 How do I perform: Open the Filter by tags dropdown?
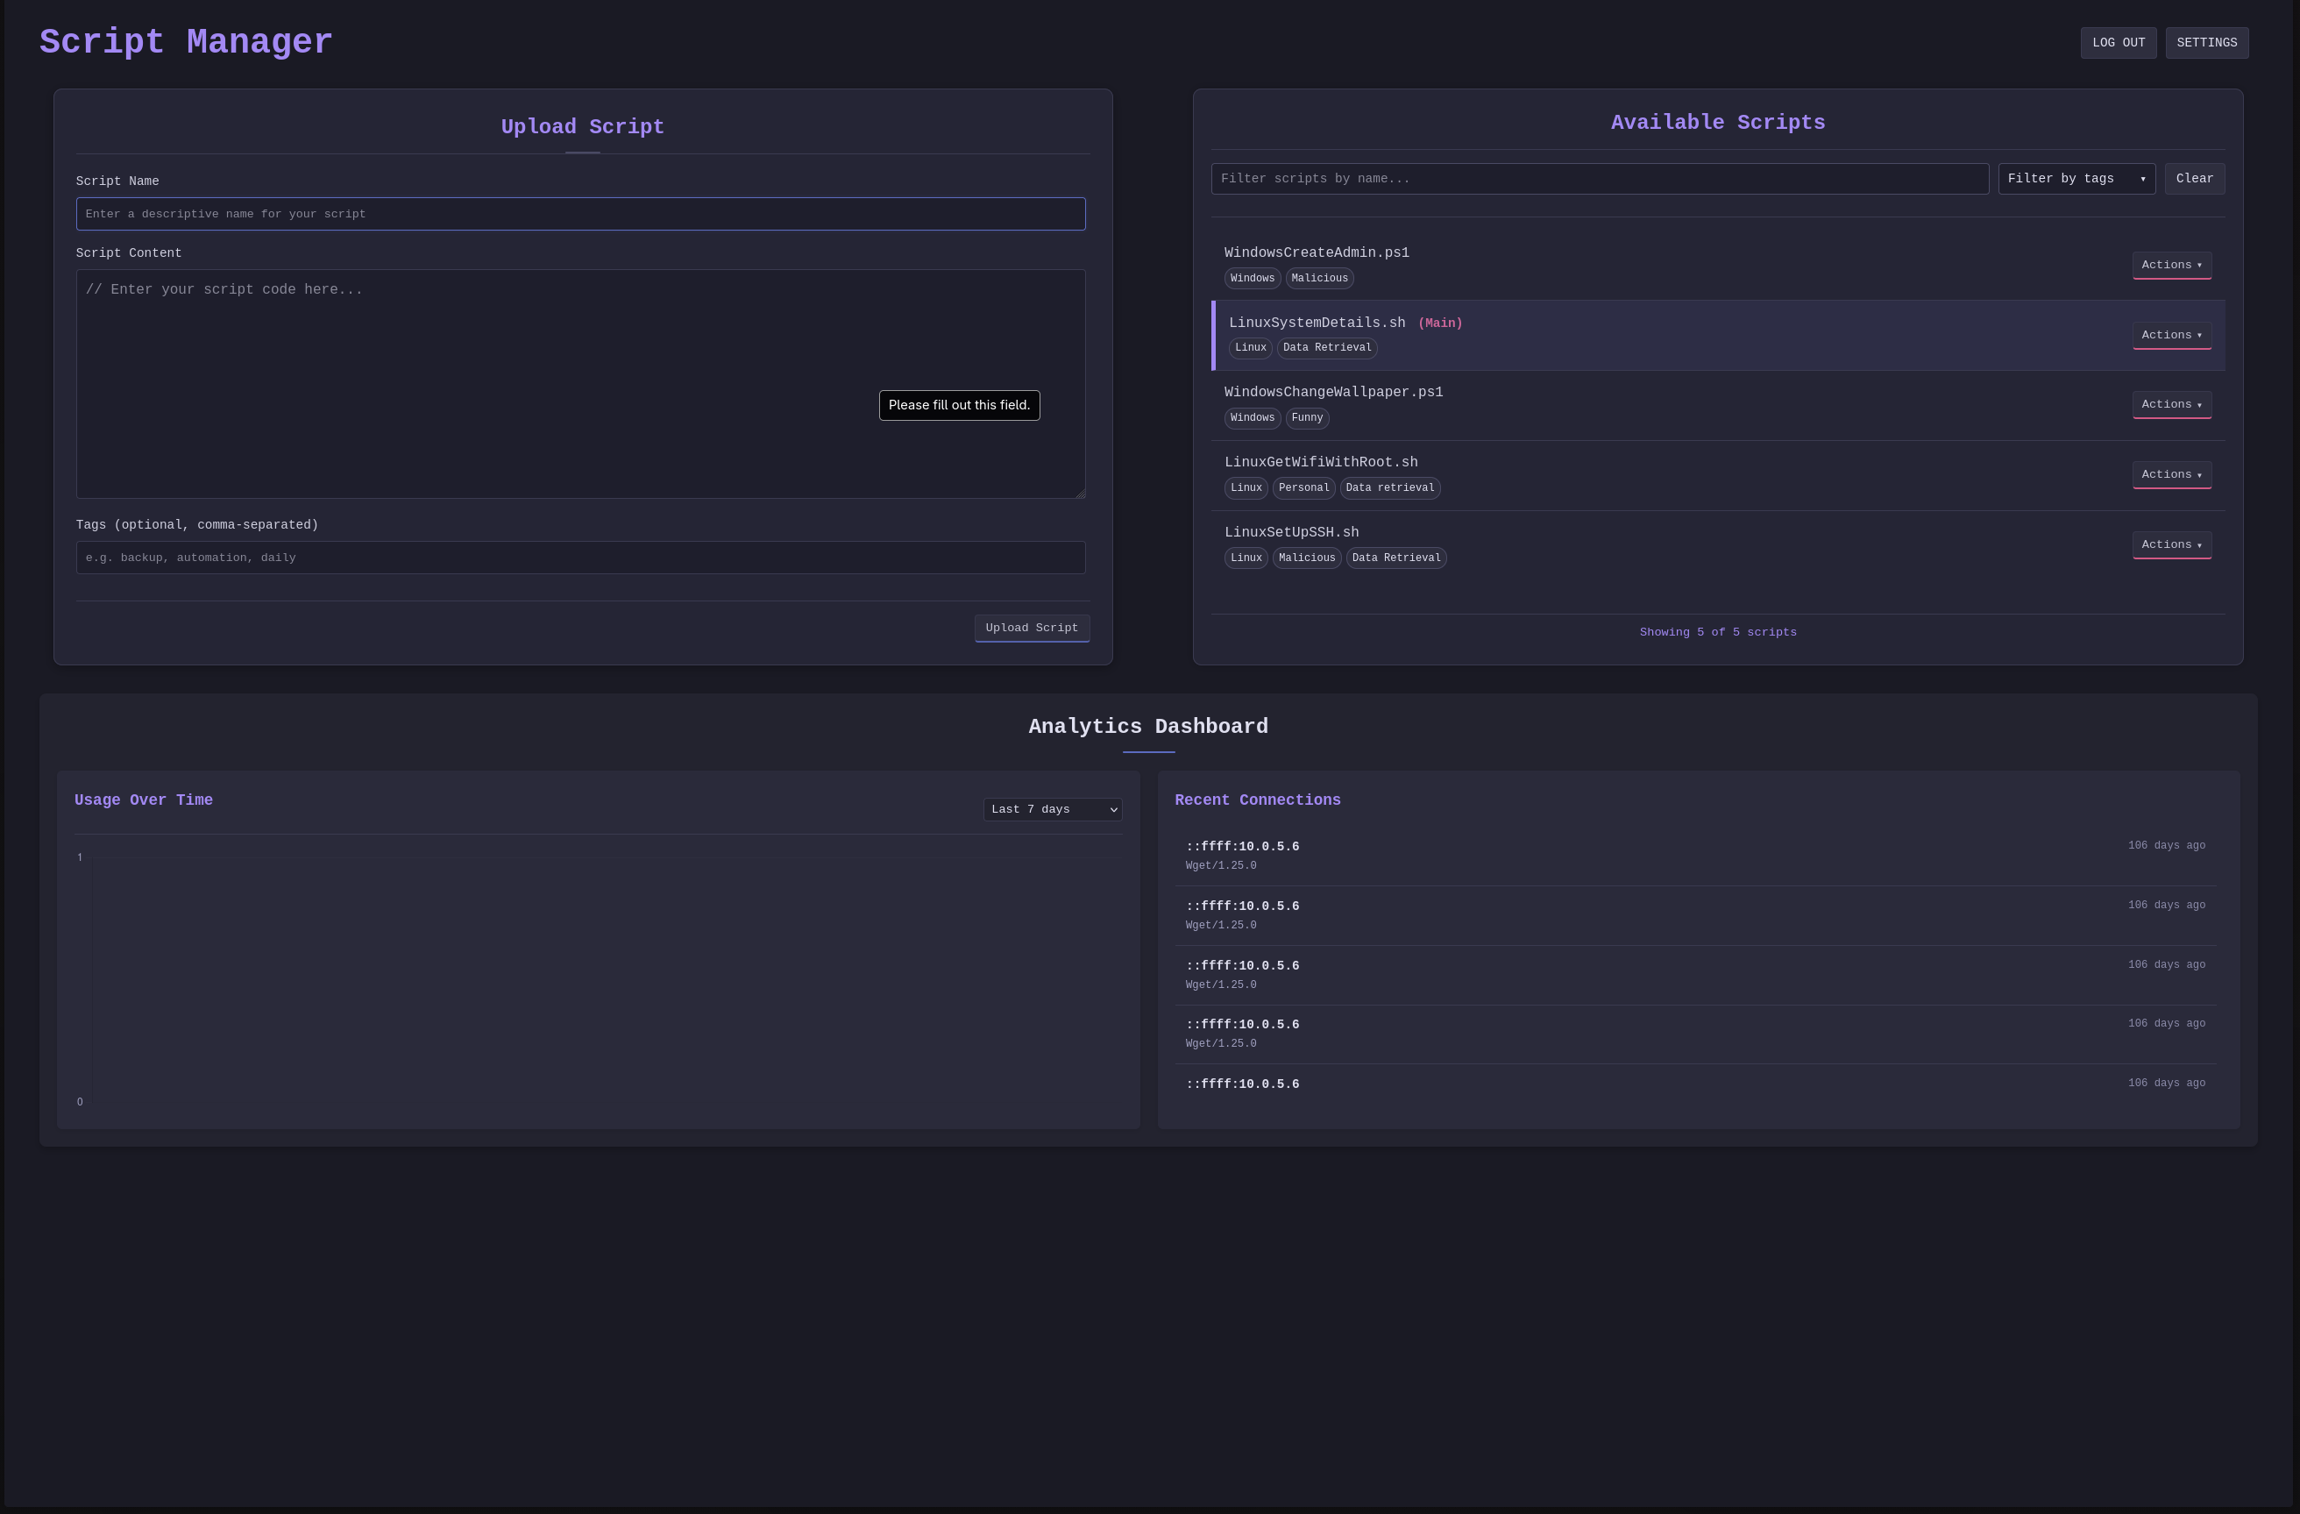pyautogui.click(x=2076, y=178)
